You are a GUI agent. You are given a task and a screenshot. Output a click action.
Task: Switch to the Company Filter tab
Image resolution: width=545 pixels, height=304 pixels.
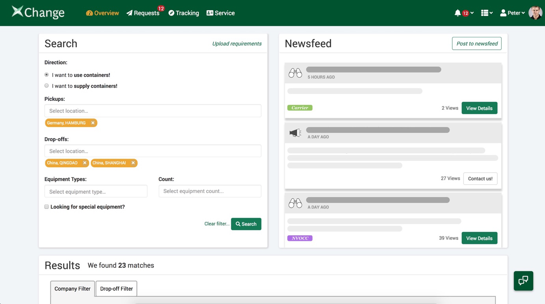click(73, 289)
